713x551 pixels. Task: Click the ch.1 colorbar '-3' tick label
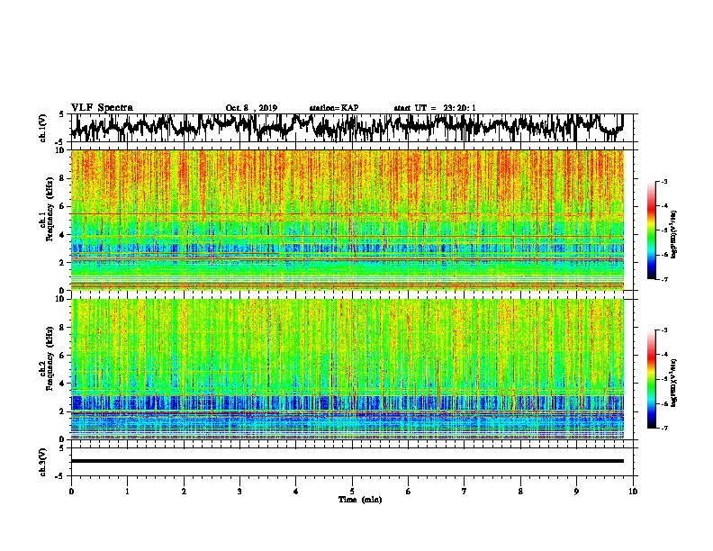(664, 181)
